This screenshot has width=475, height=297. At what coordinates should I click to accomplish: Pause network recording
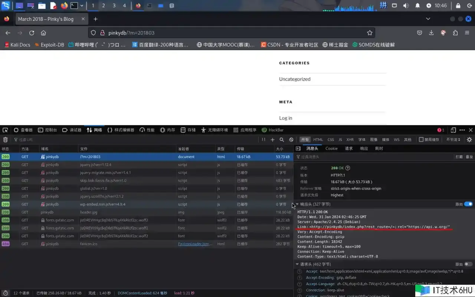point(263,140)
